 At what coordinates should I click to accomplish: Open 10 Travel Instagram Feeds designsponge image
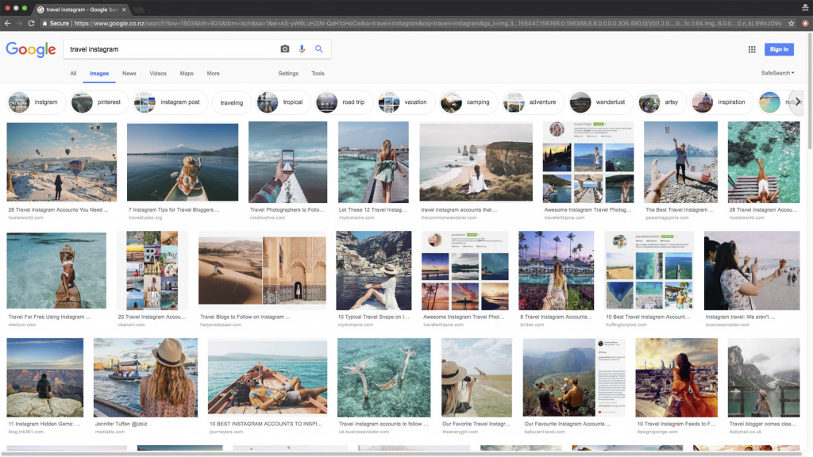(676, 378)
